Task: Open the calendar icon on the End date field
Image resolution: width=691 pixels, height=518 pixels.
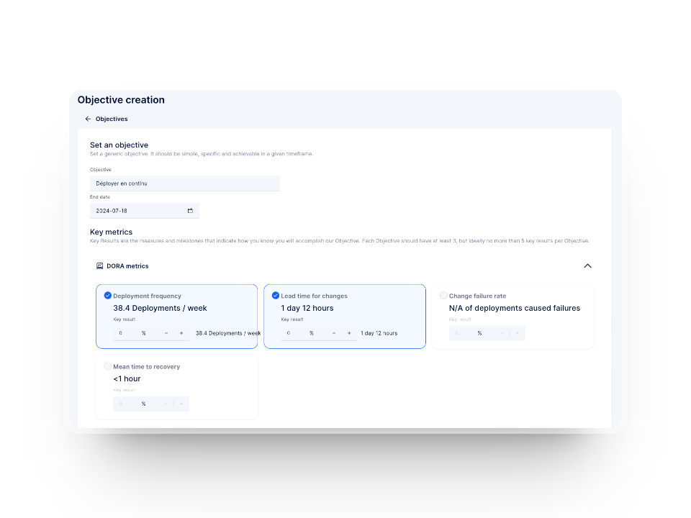Action: pyautogui.click(x=190, y=210)
